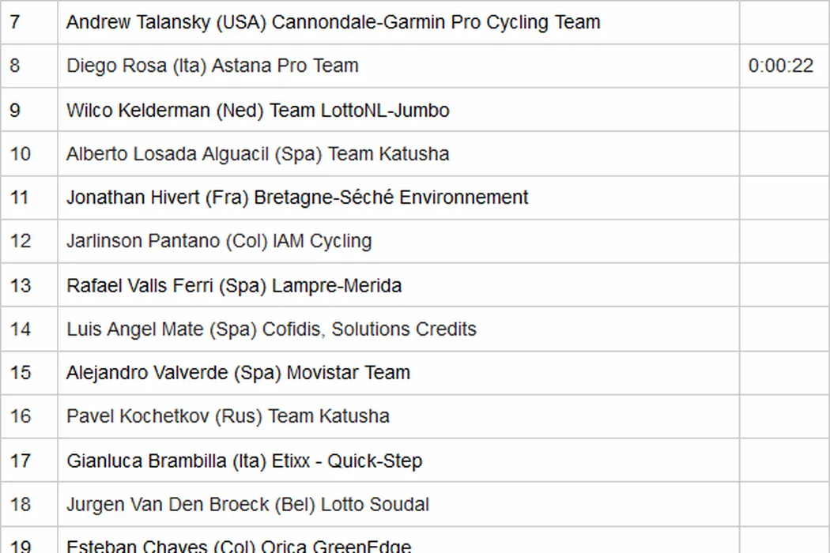Click Jurgen Van Den Broeck's entry
The width and height of the screenshot is (830, 553).
click(247, 504)
